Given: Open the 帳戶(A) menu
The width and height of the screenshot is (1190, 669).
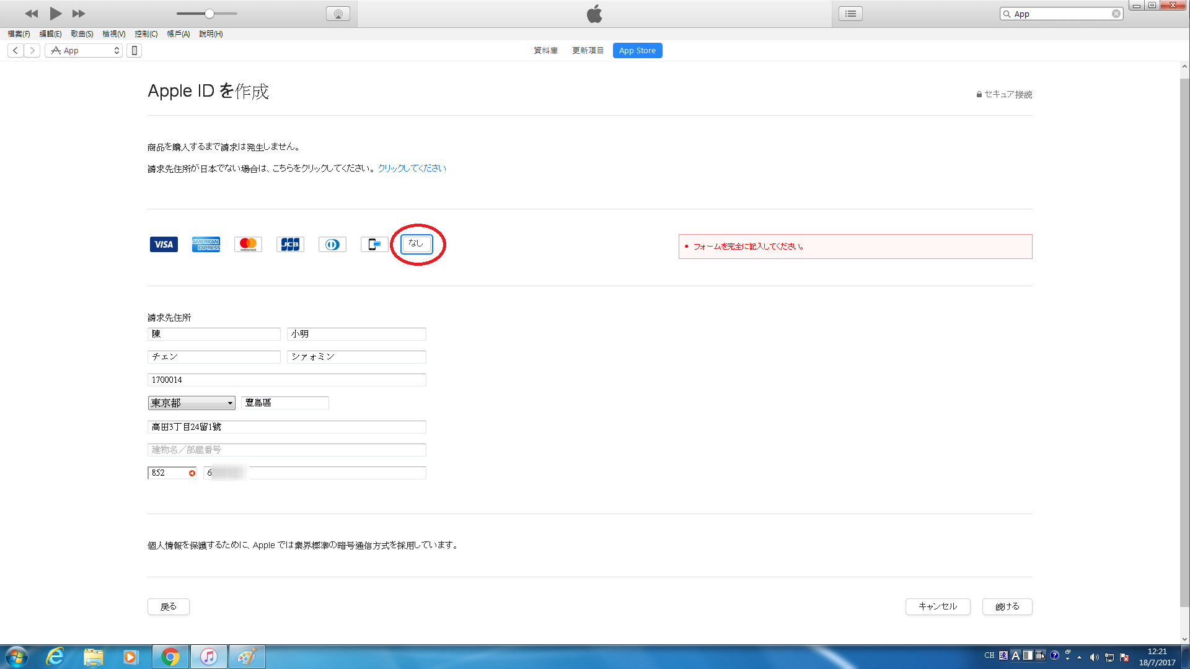Looking at the screenshot, I should [x=178, y=34].
